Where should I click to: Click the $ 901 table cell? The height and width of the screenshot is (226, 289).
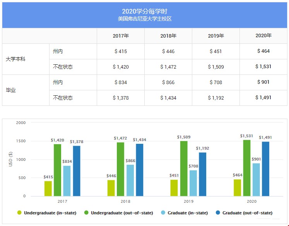[x=263, y=82]
